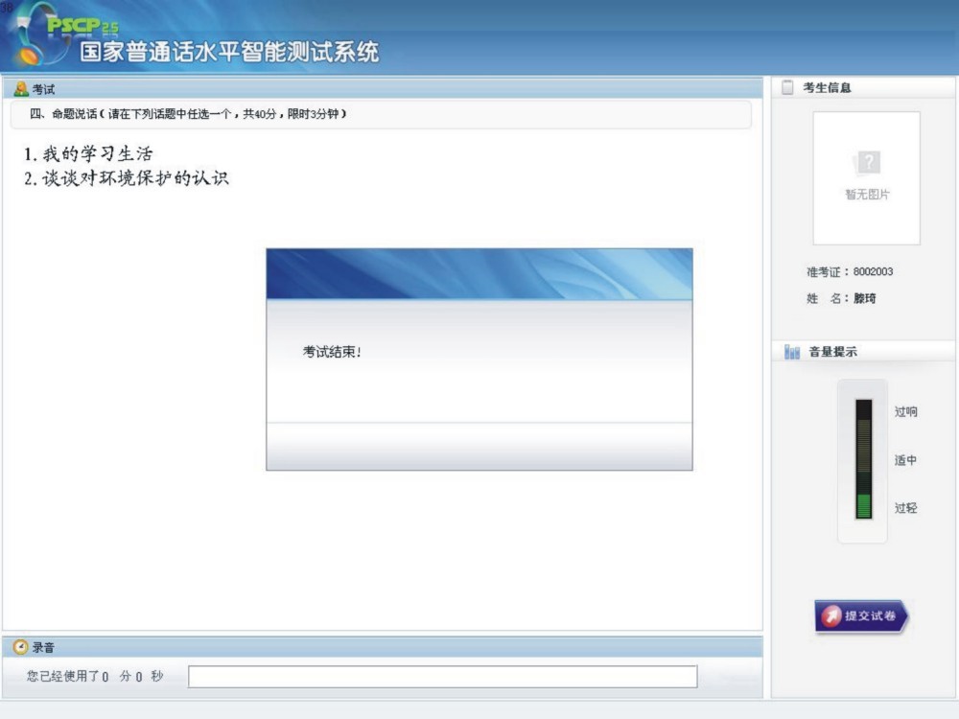959x719 pixels.
Task: Click the red arrow icon on 提交试卷
Action: pyautogui.click(x=831, y=616)
